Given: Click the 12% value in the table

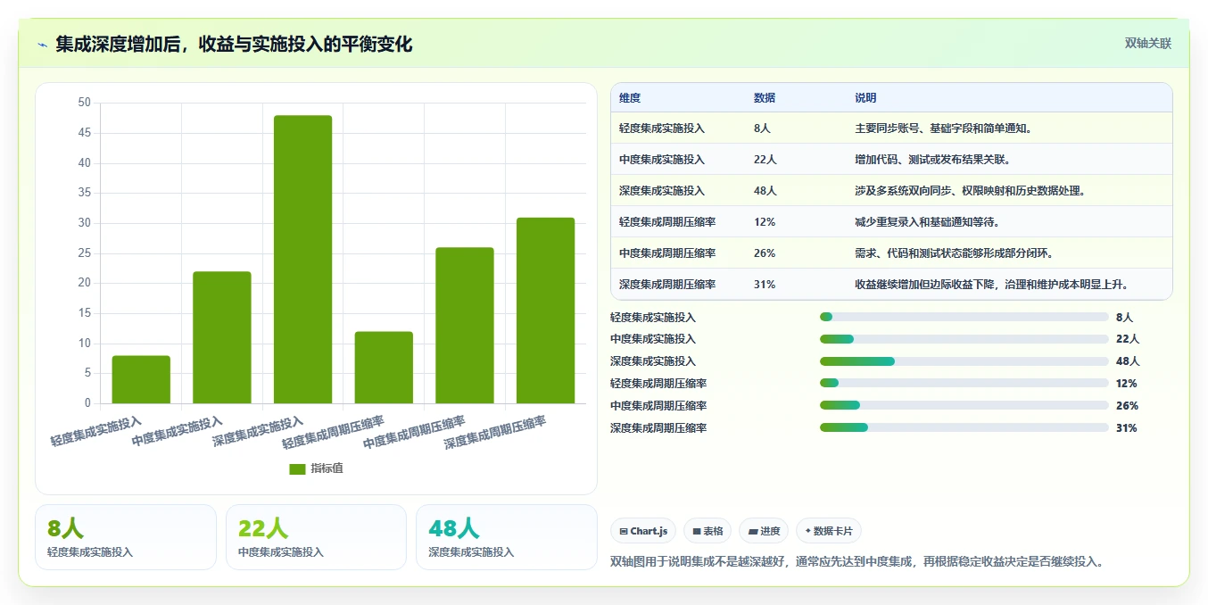Looking at the screenshot, I should (765, 222).
